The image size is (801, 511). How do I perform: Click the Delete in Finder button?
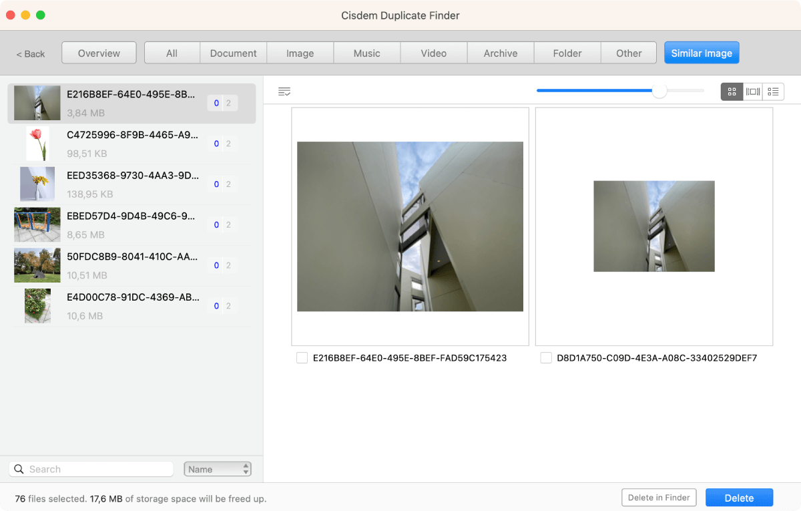coord(659,497)
